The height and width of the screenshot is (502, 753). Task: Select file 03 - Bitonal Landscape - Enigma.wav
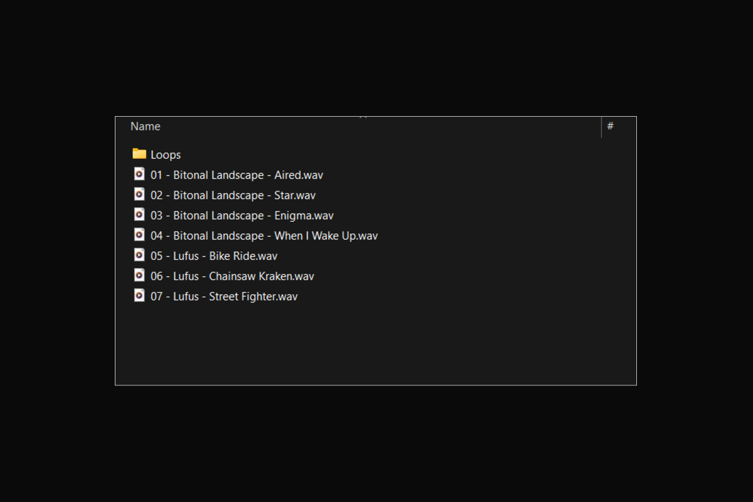tap(242, 215)
